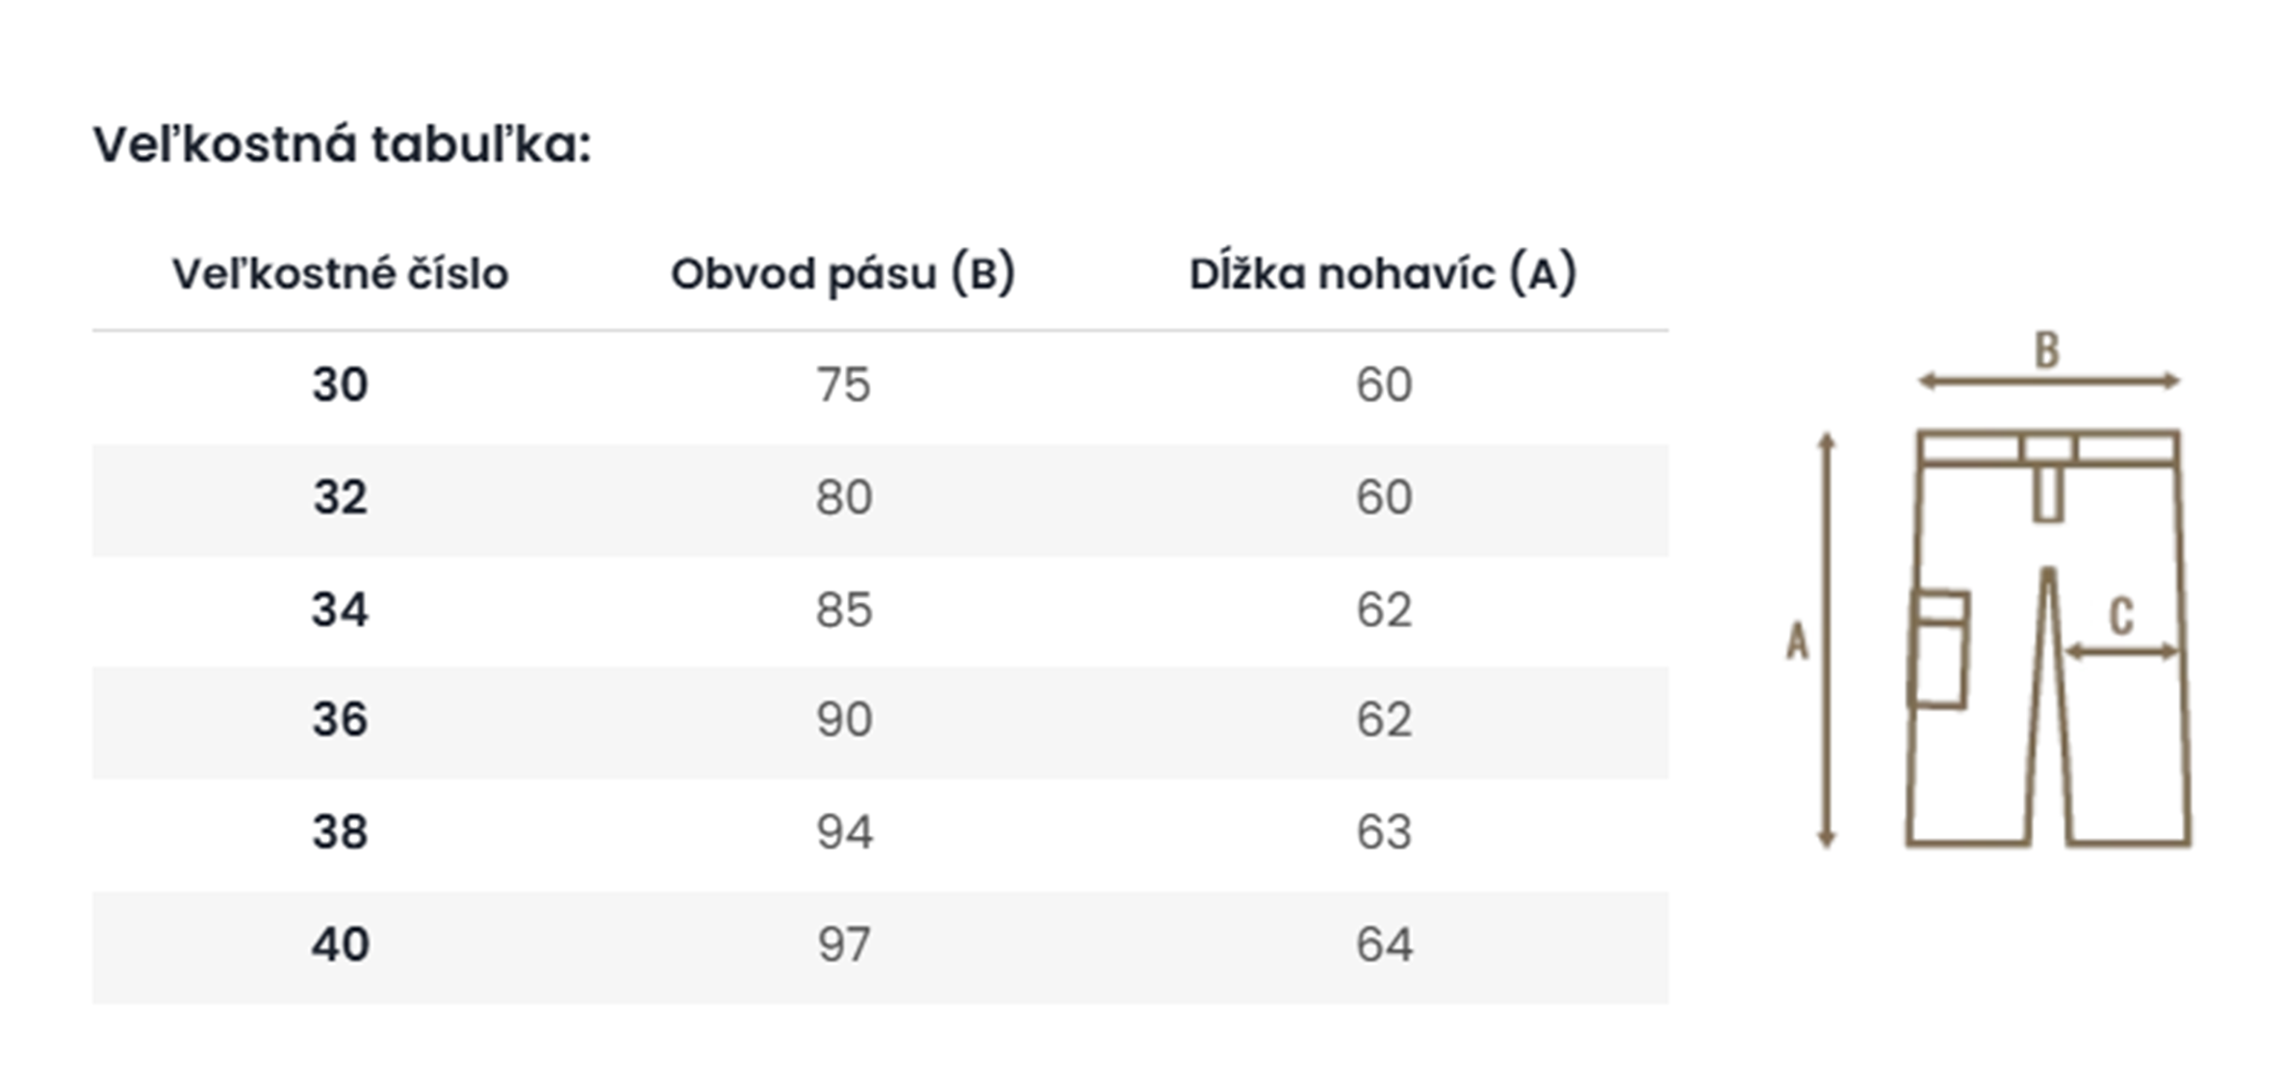
Task: Click the Veľkostná tabuľka heading
Action: (342, 145)
